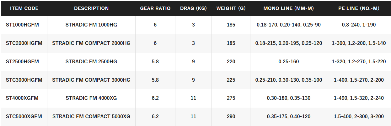This screenshot has width=391, height=126.
Task: Select item code STC2000HGFM
Action: tap(24, 43)
